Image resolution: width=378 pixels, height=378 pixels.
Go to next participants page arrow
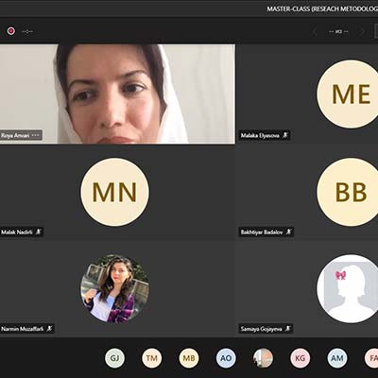(362, 31)
